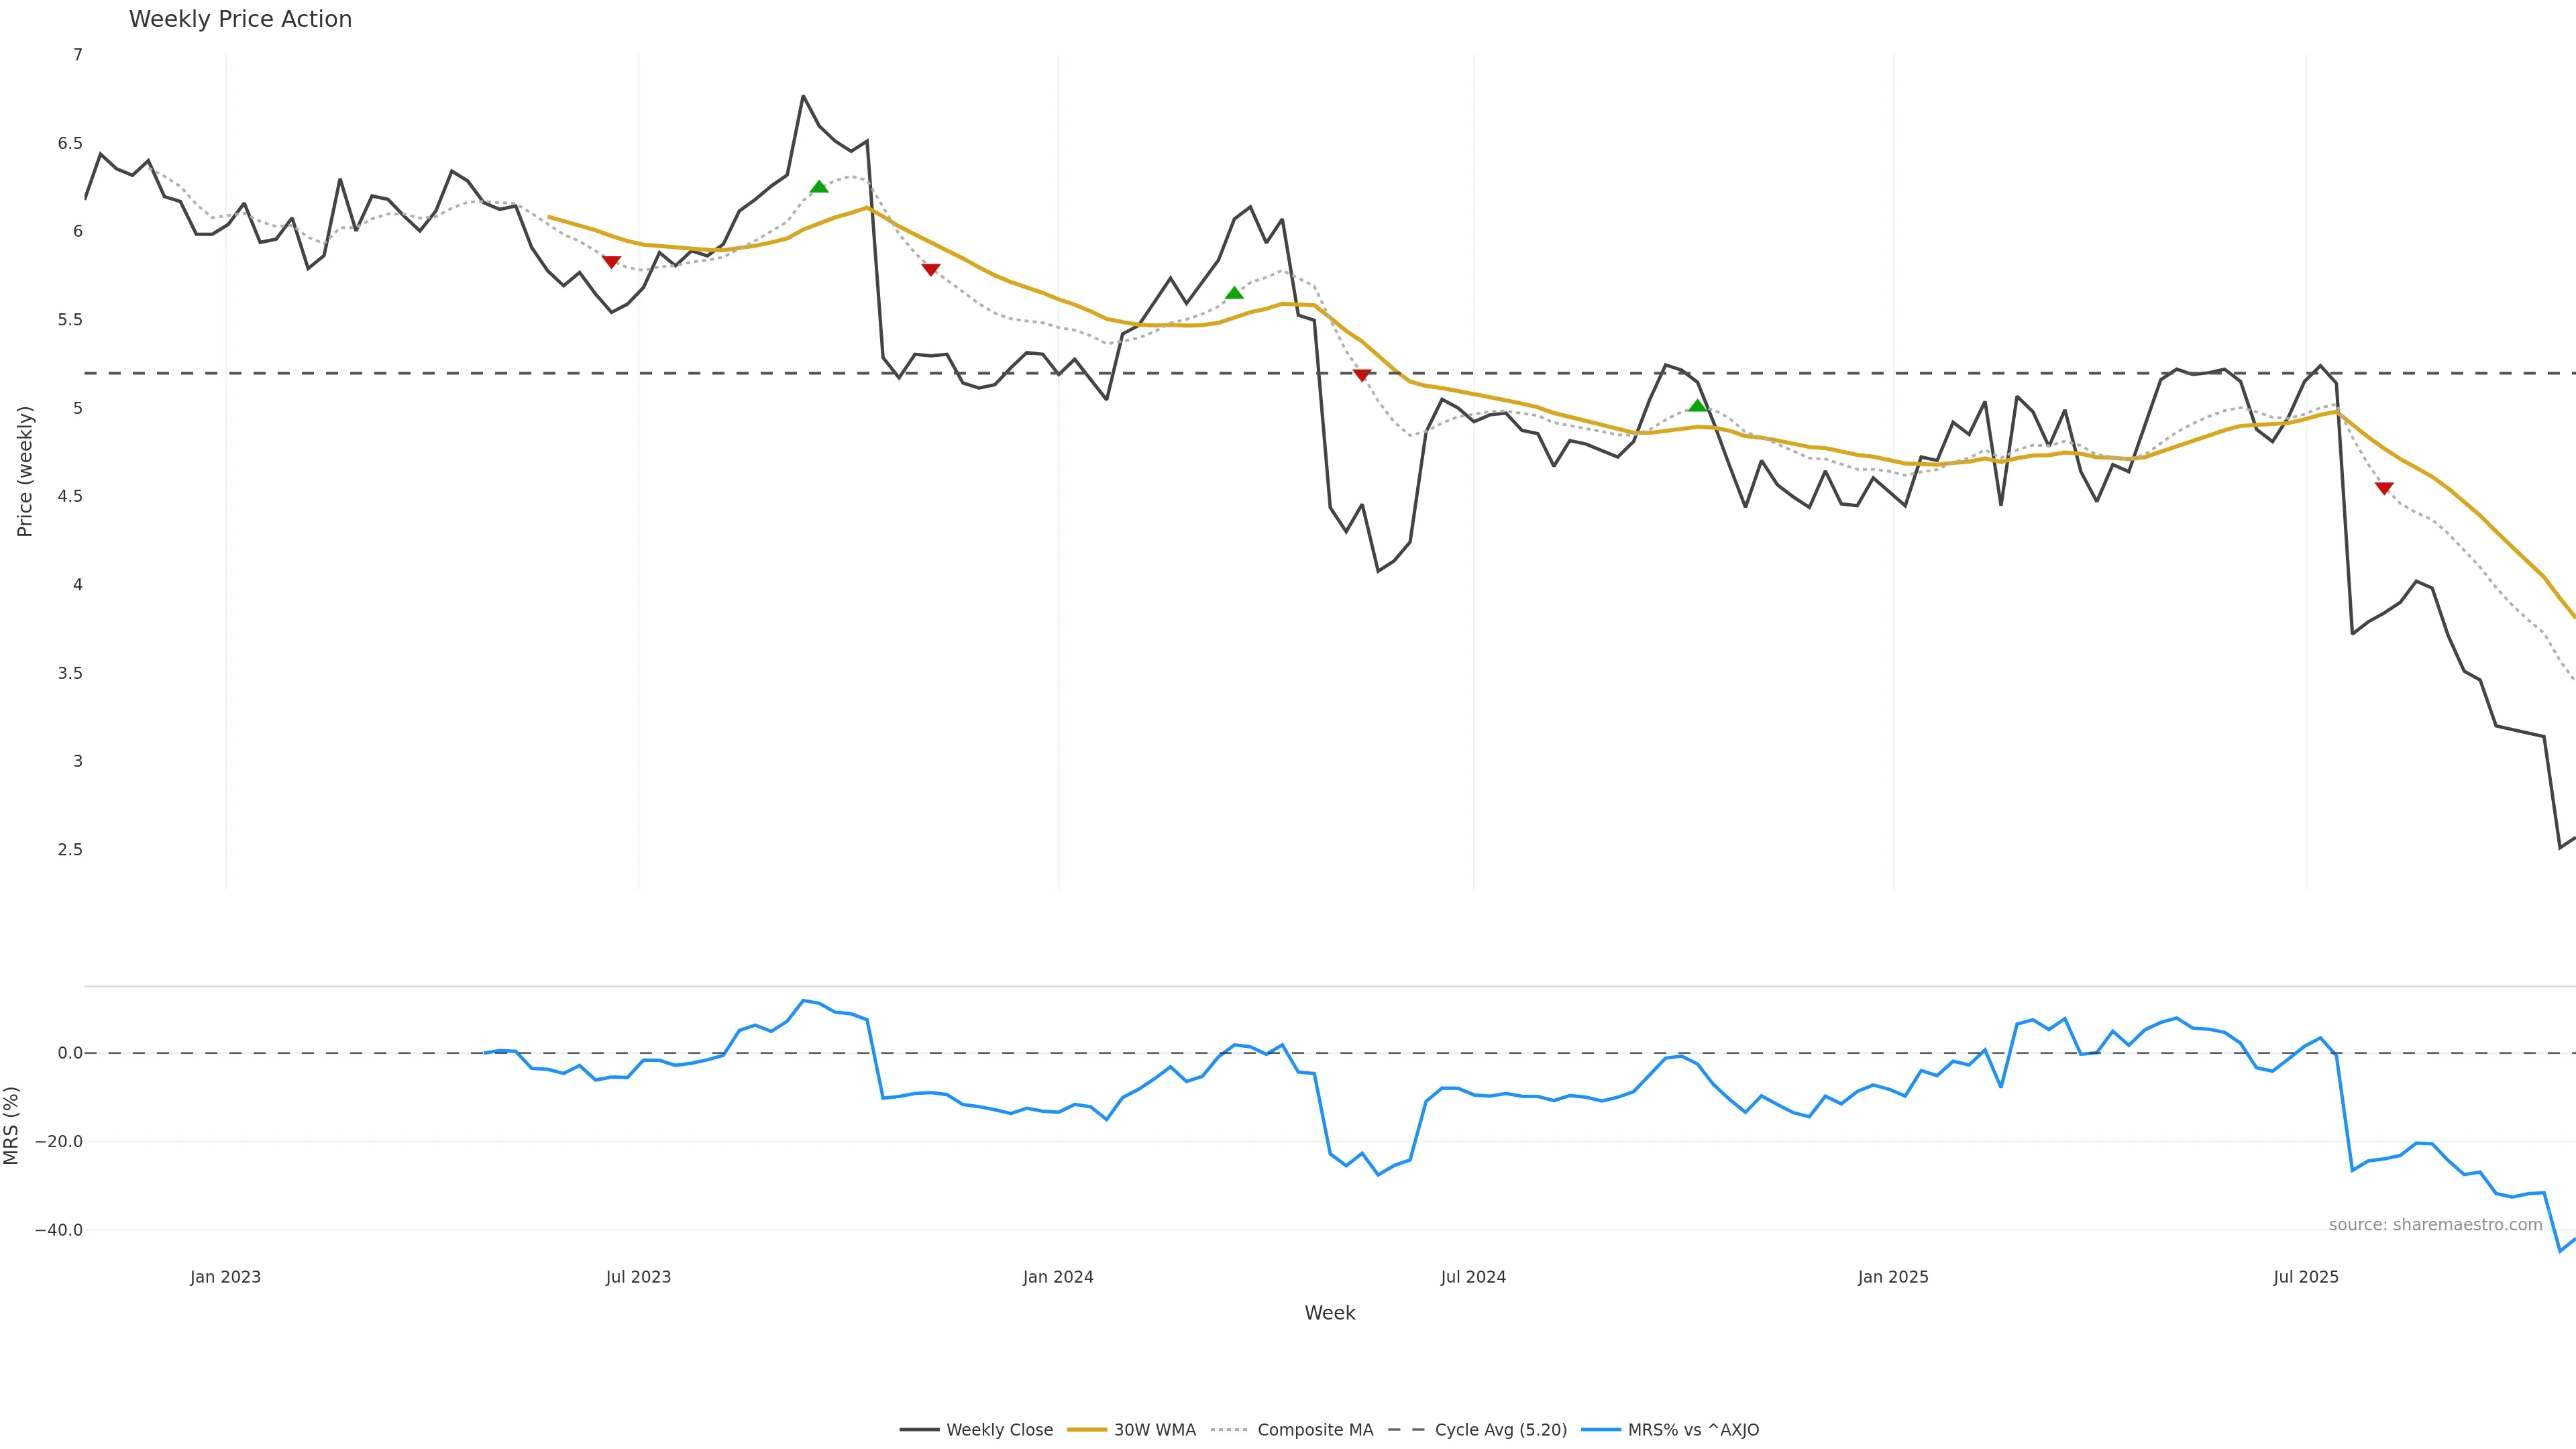The image size is (2576, 1449).
Task: Click the source: sharemaestro.com text
Action: click(2435, 1225)
